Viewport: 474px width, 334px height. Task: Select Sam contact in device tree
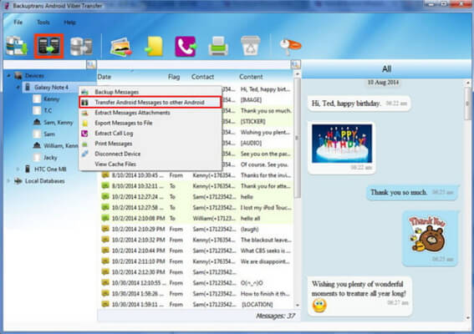[49, 134]
